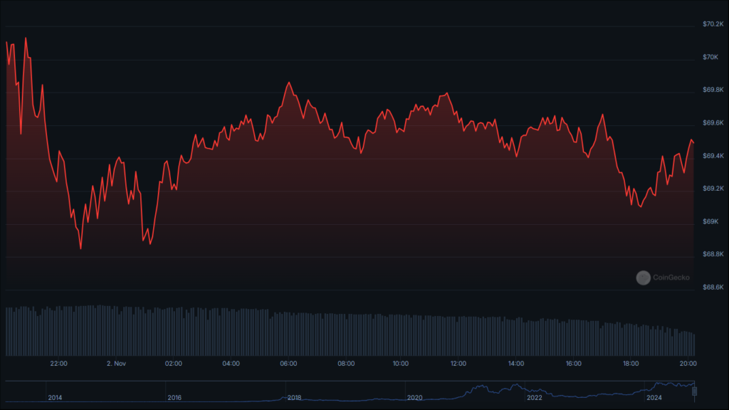Click the $68.6K price axis label

pyautogui.click(x=713, y=288)
